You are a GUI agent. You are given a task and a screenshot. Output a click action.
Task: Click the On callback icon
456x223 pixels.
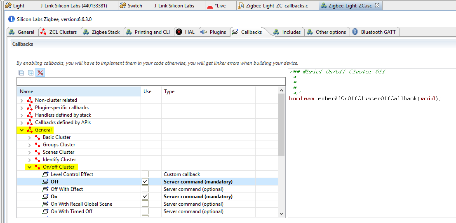coord(45,197)
